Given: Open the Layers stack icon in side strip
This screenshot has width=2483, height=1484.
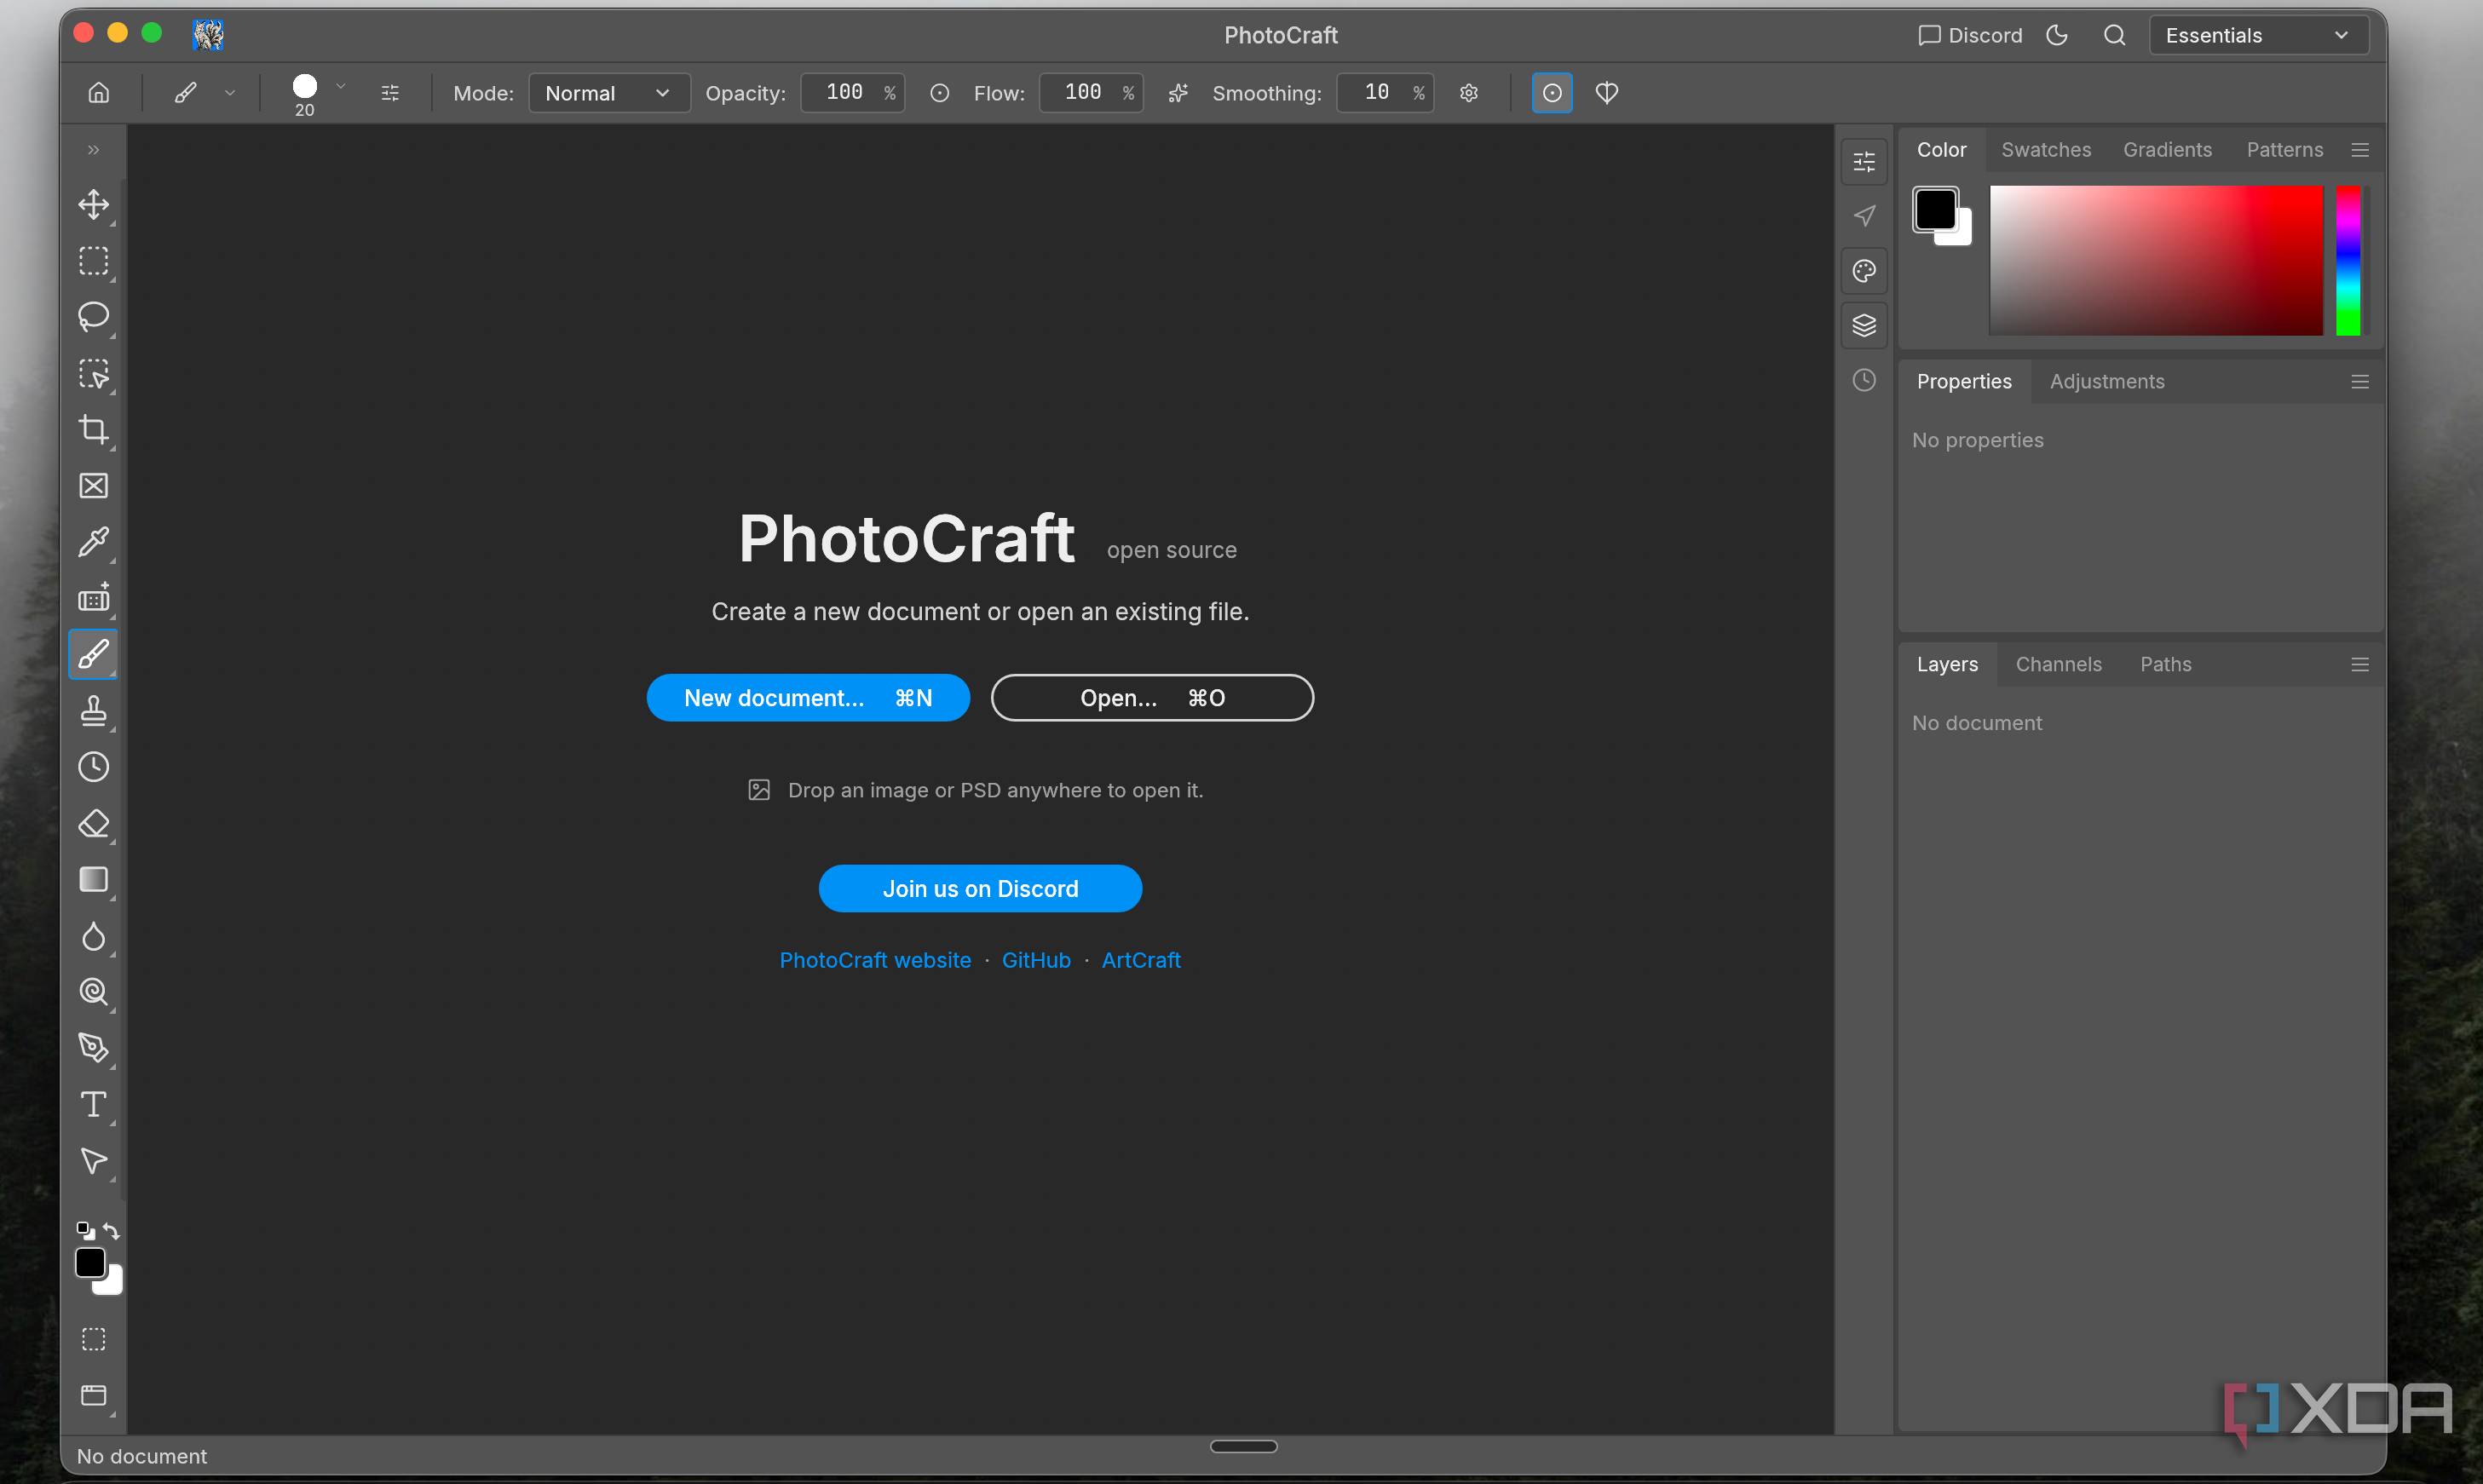Looking at the screenshot, I should click(x=1864, y=326).
